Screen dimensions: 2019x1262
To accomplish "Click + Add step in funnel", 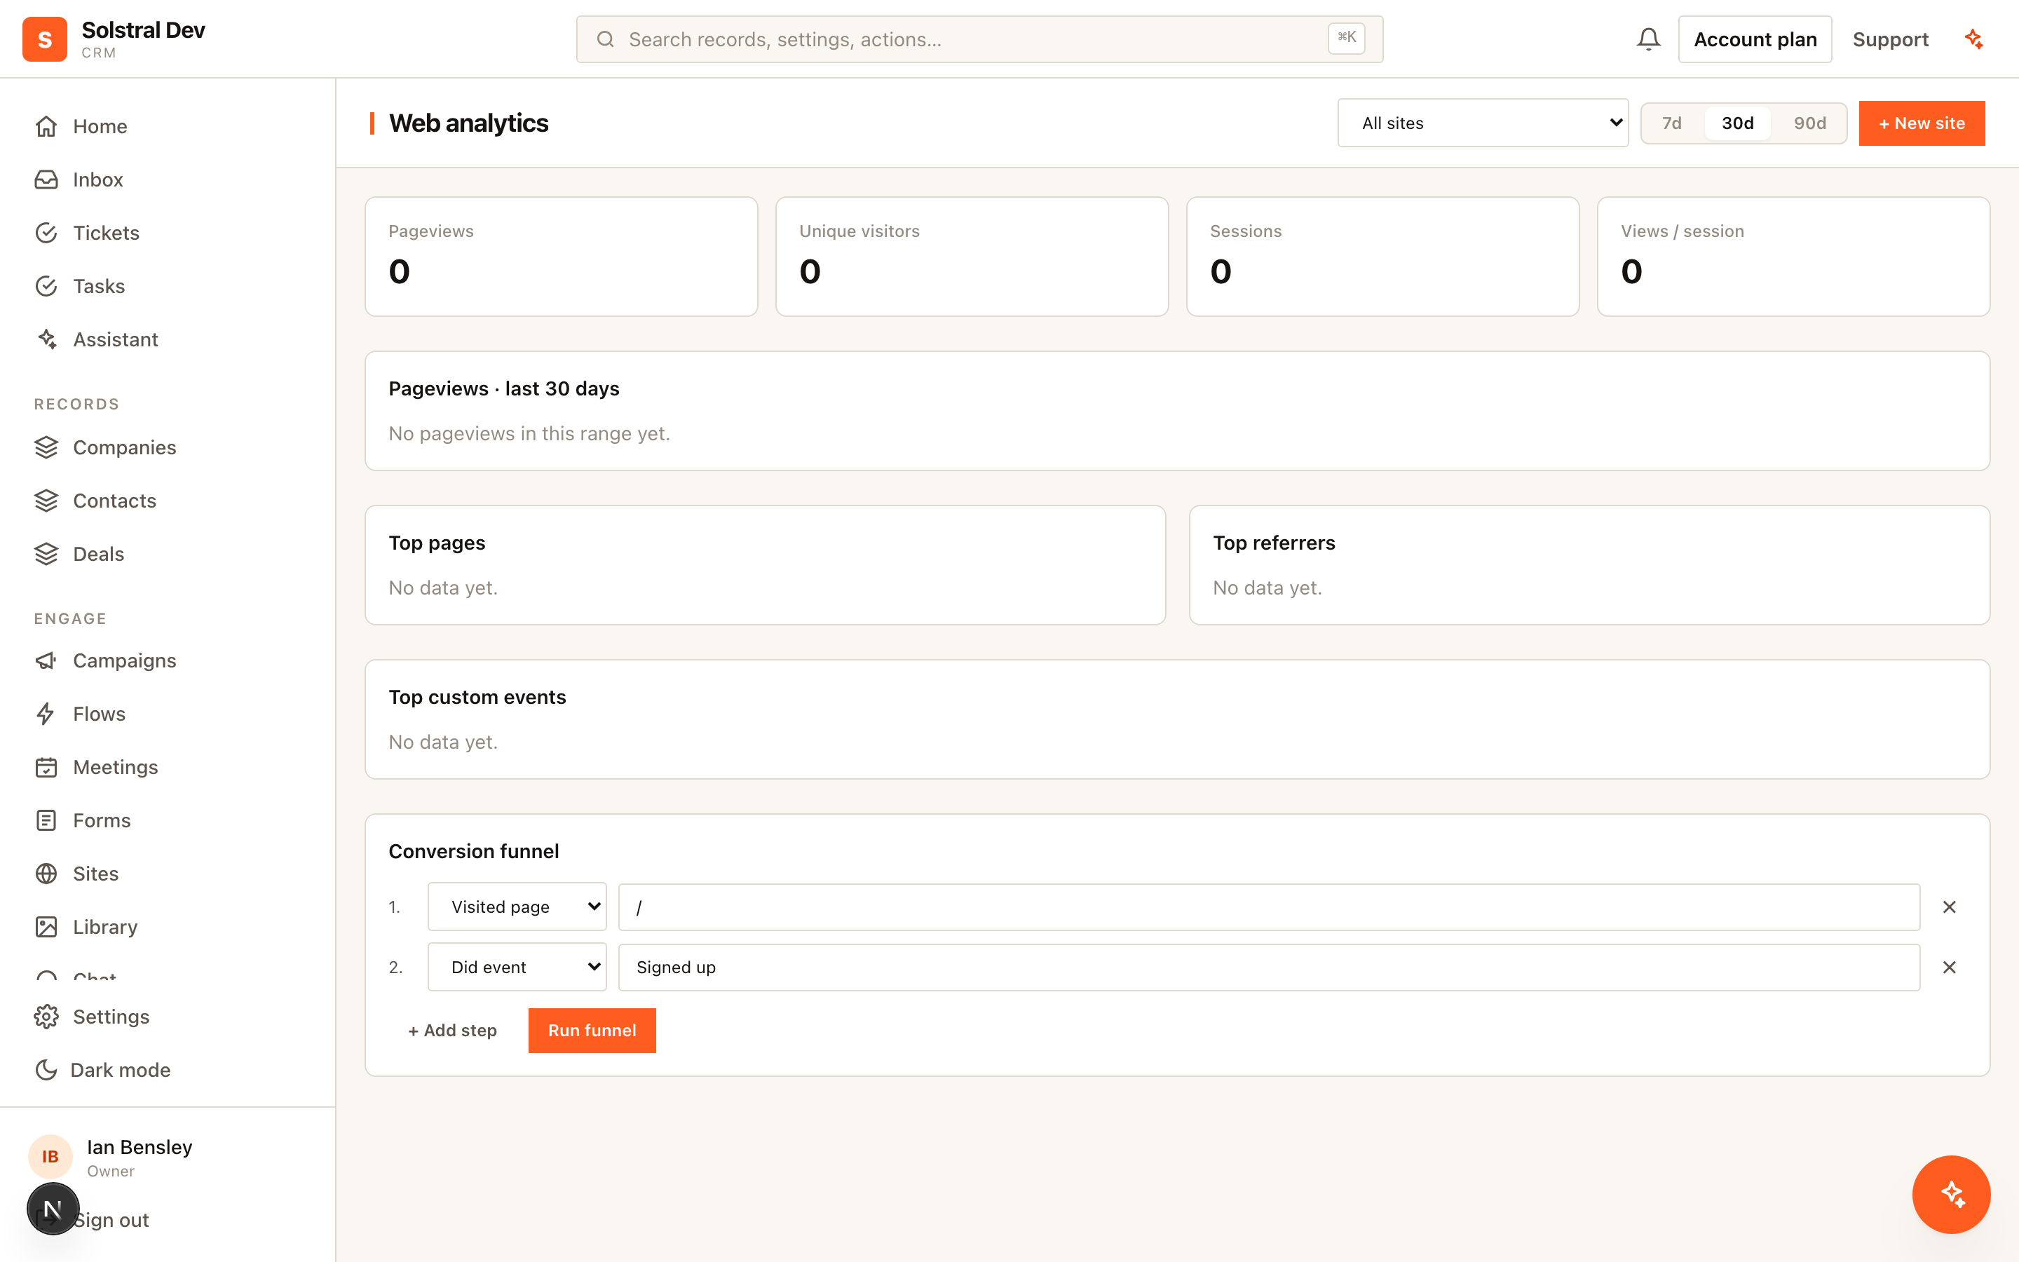I will pyautogui.click(x=452, y=1030).
